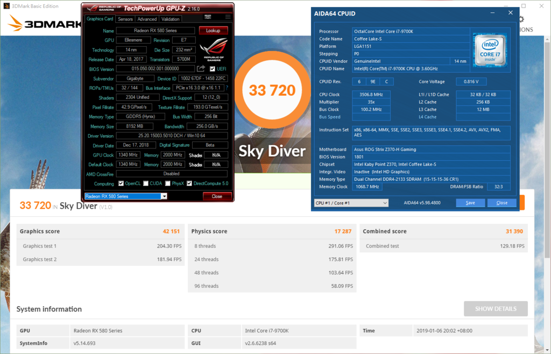Click the GPU value Radeon RX 580 Series cell
Viewport: 551px width, 354px height.
[x=127, y=330]
